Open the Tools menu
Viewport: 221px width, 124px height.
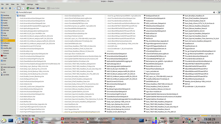pos(23,4)
